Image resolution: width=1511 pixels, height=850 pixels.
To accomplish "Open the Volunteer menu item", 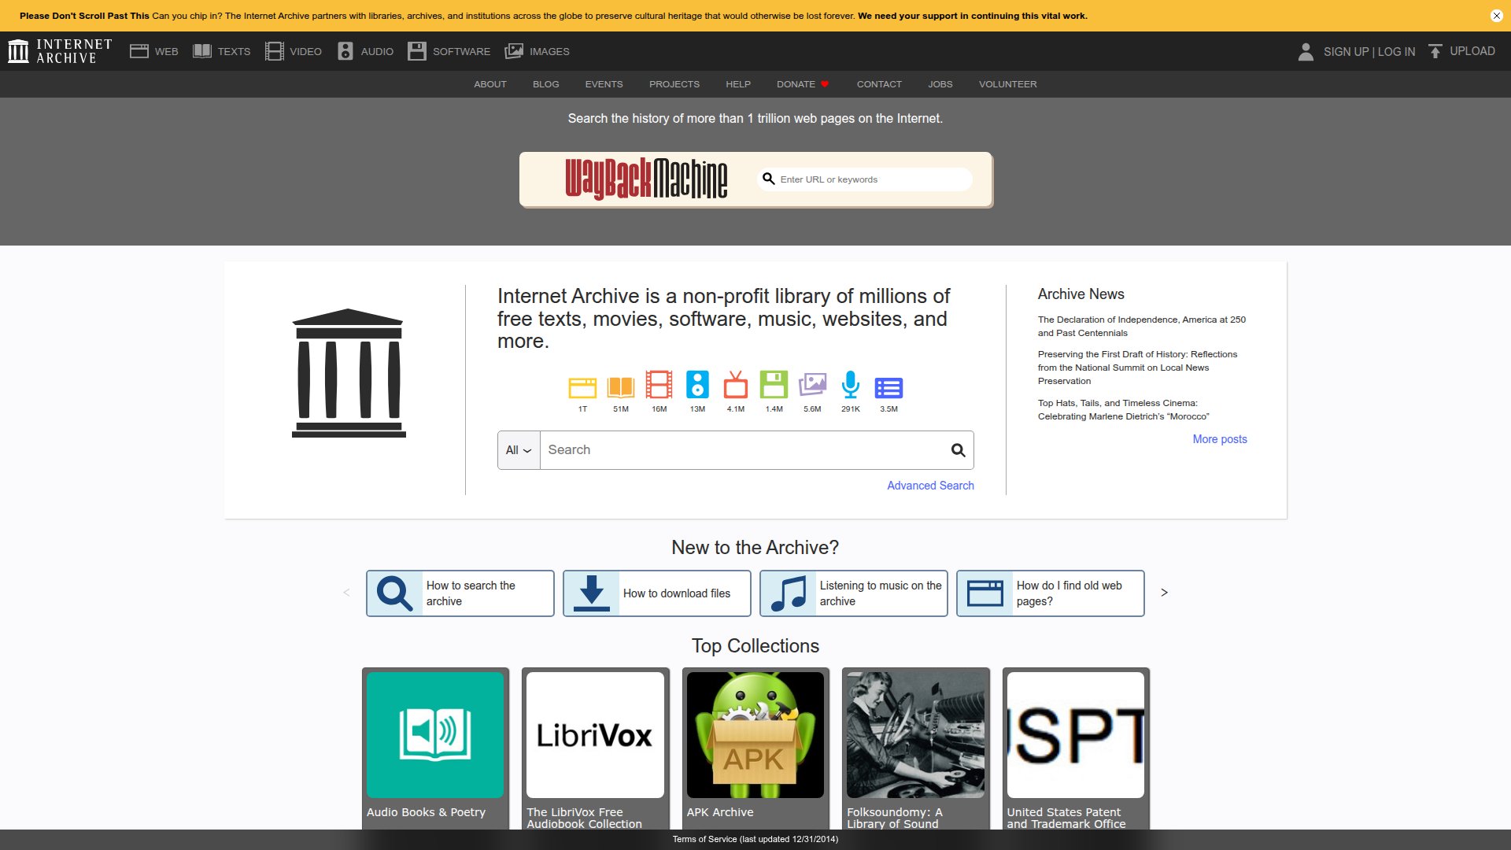I will pyautogui.click(x=1008, y=84).
